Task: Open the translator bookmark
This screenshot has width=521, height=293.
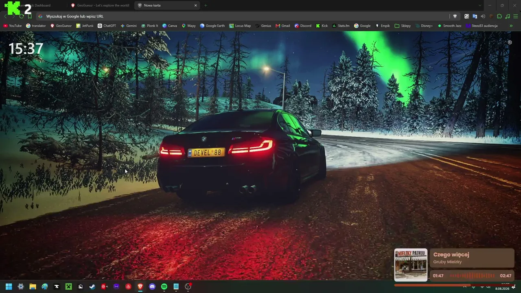Action: (36, 26)
